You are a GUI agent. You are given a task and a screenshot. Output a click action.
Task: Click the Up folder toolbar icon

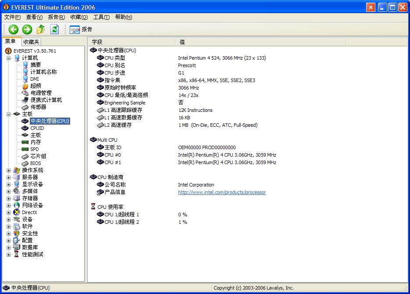point(40,29)
